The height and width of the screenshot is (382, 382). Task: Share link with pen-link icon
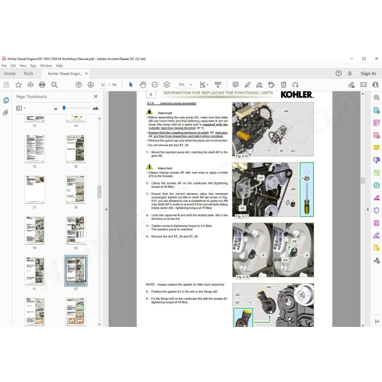351,85
